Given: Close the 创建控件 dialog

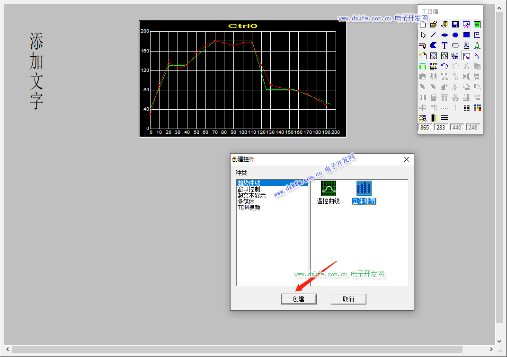Looking at the screenshot, I should coord(406,160).
